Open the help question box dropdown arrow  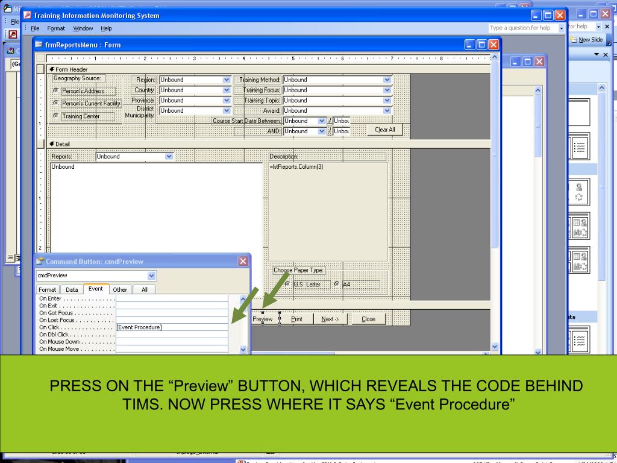pyautogui.click(x=562, y=28)
